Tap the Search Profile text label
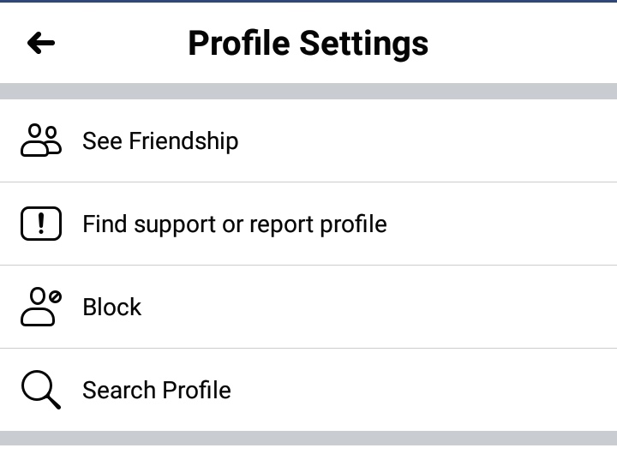The image size is (617, 454). click(x=157, y=390)
